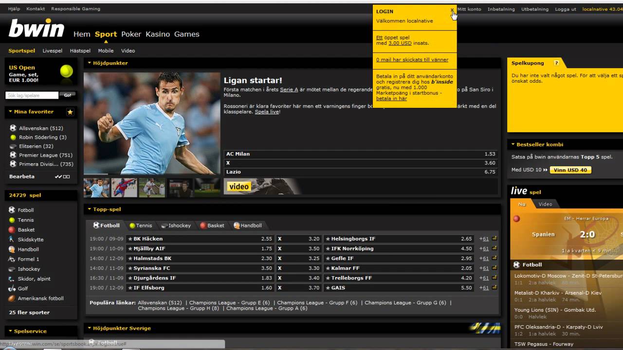Click the Go! search button

(x=68, y=95)
